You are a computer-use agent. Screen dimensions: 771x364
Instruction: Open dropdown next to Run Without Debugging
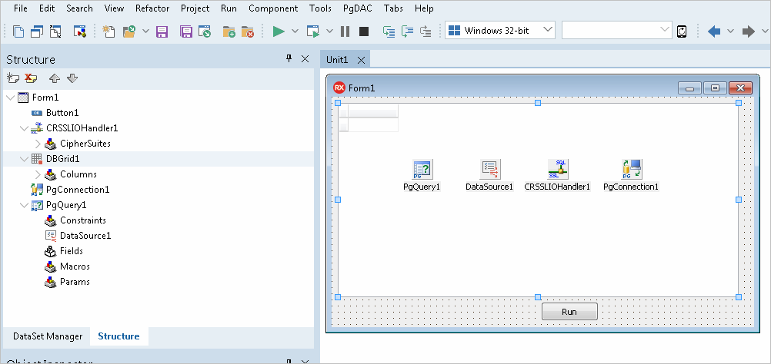[x=329, y=31]
